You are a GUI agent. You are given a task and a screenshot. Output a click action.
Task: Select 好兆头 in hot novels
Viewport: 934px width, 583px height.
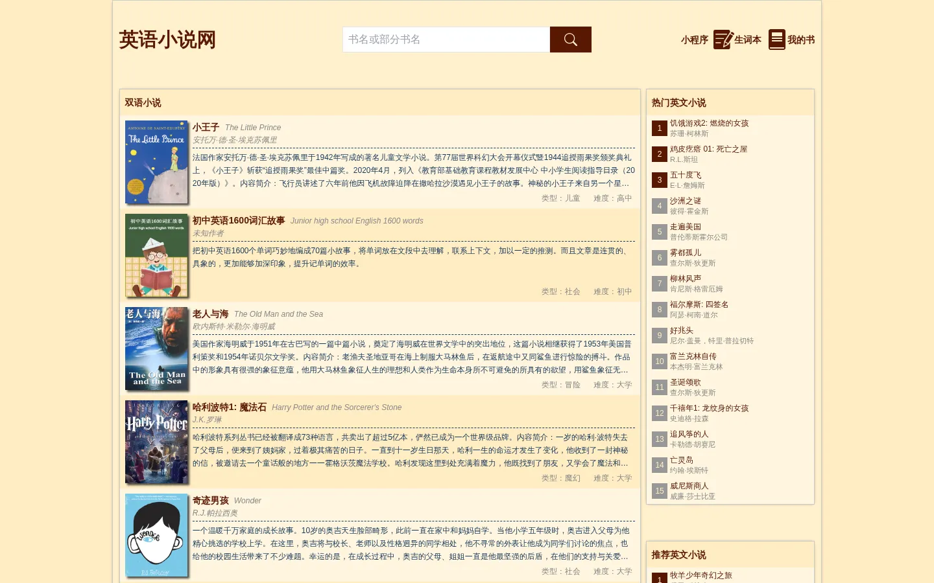[682, 330]
